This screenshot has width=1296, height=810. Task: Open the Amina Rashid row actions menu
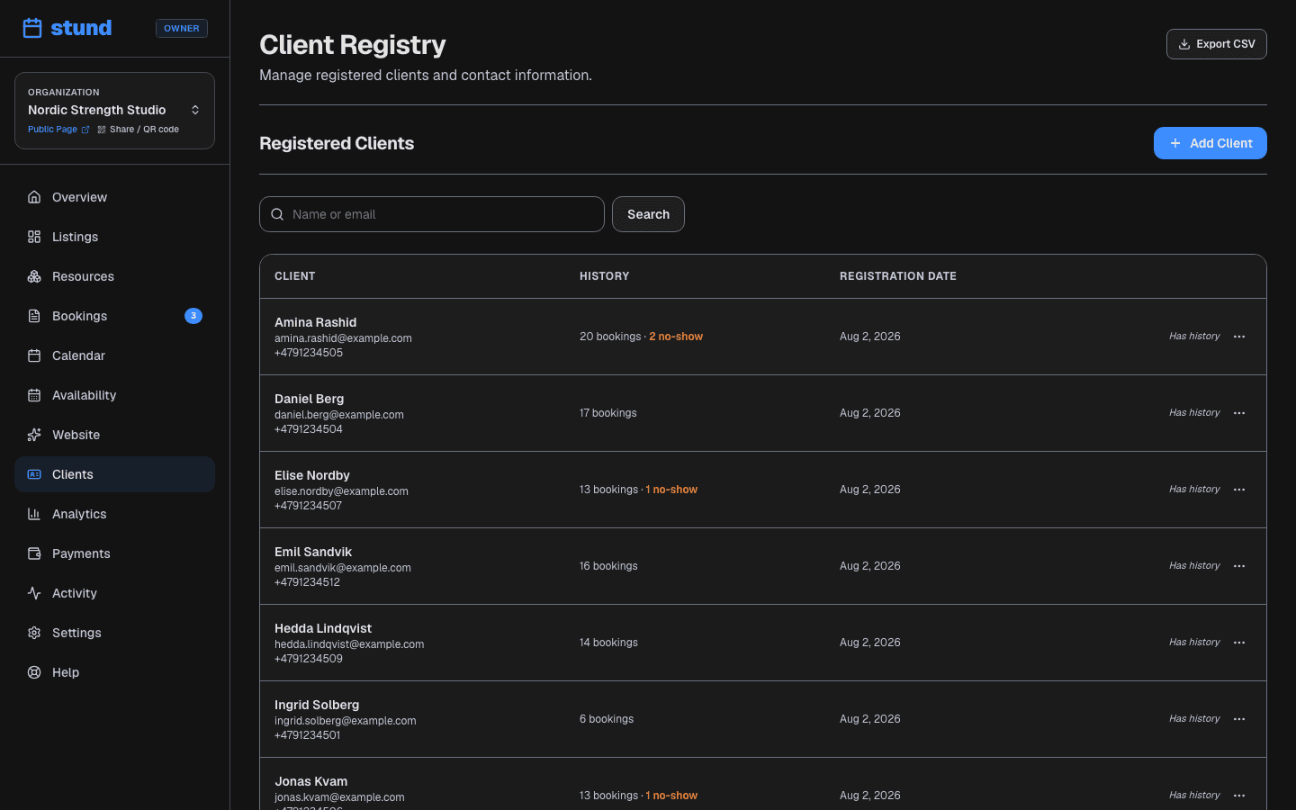pyautogui.click(x=1239, y=337)
